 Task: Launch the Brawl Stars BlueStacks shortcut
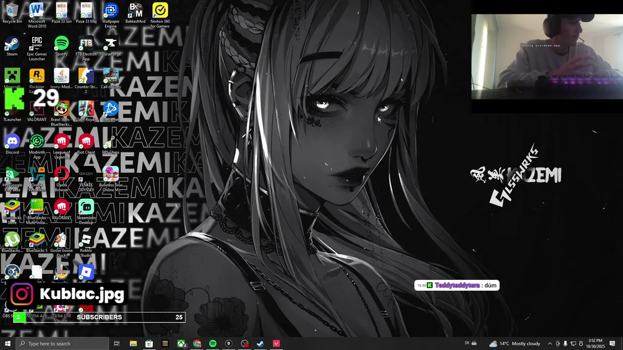[61, 114]
